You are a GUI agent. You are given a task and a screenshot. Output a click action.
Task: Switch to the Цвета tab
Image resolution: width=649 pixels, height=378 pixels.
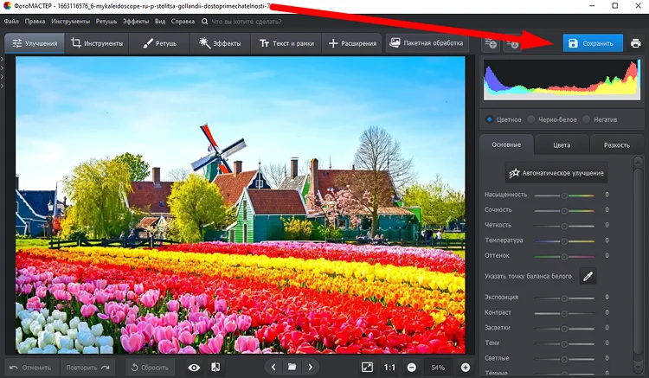pyautogui.click(x=561, y=144)
